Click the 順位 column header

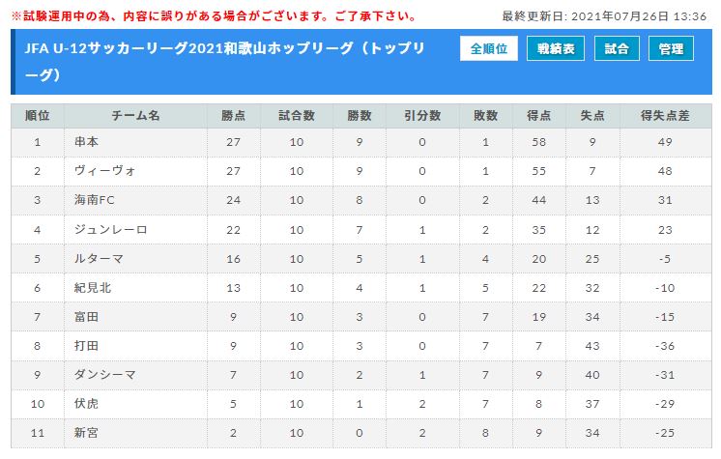pyautogui.click(x=38, y=115)
